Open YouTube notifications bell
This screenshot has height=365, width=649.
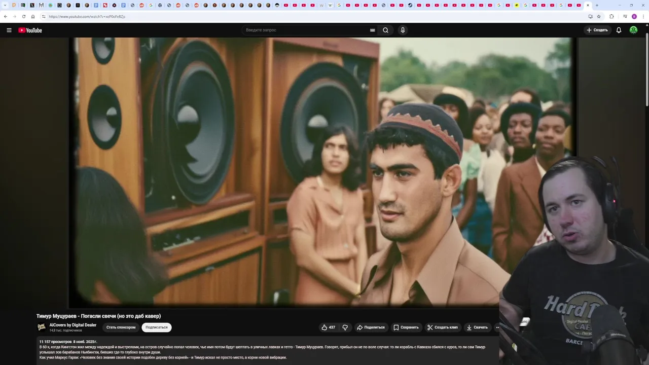pos(619,30)
